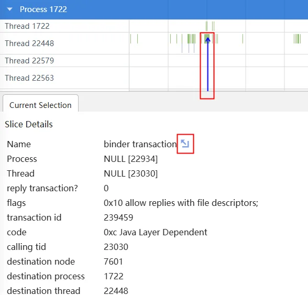Click the Process 1722 header title

pyautogui.click(x=43, y=9)
